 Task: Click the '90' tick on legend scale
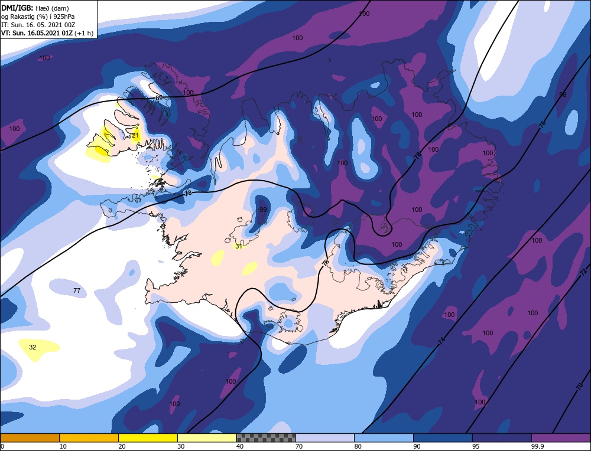[417, 446]
